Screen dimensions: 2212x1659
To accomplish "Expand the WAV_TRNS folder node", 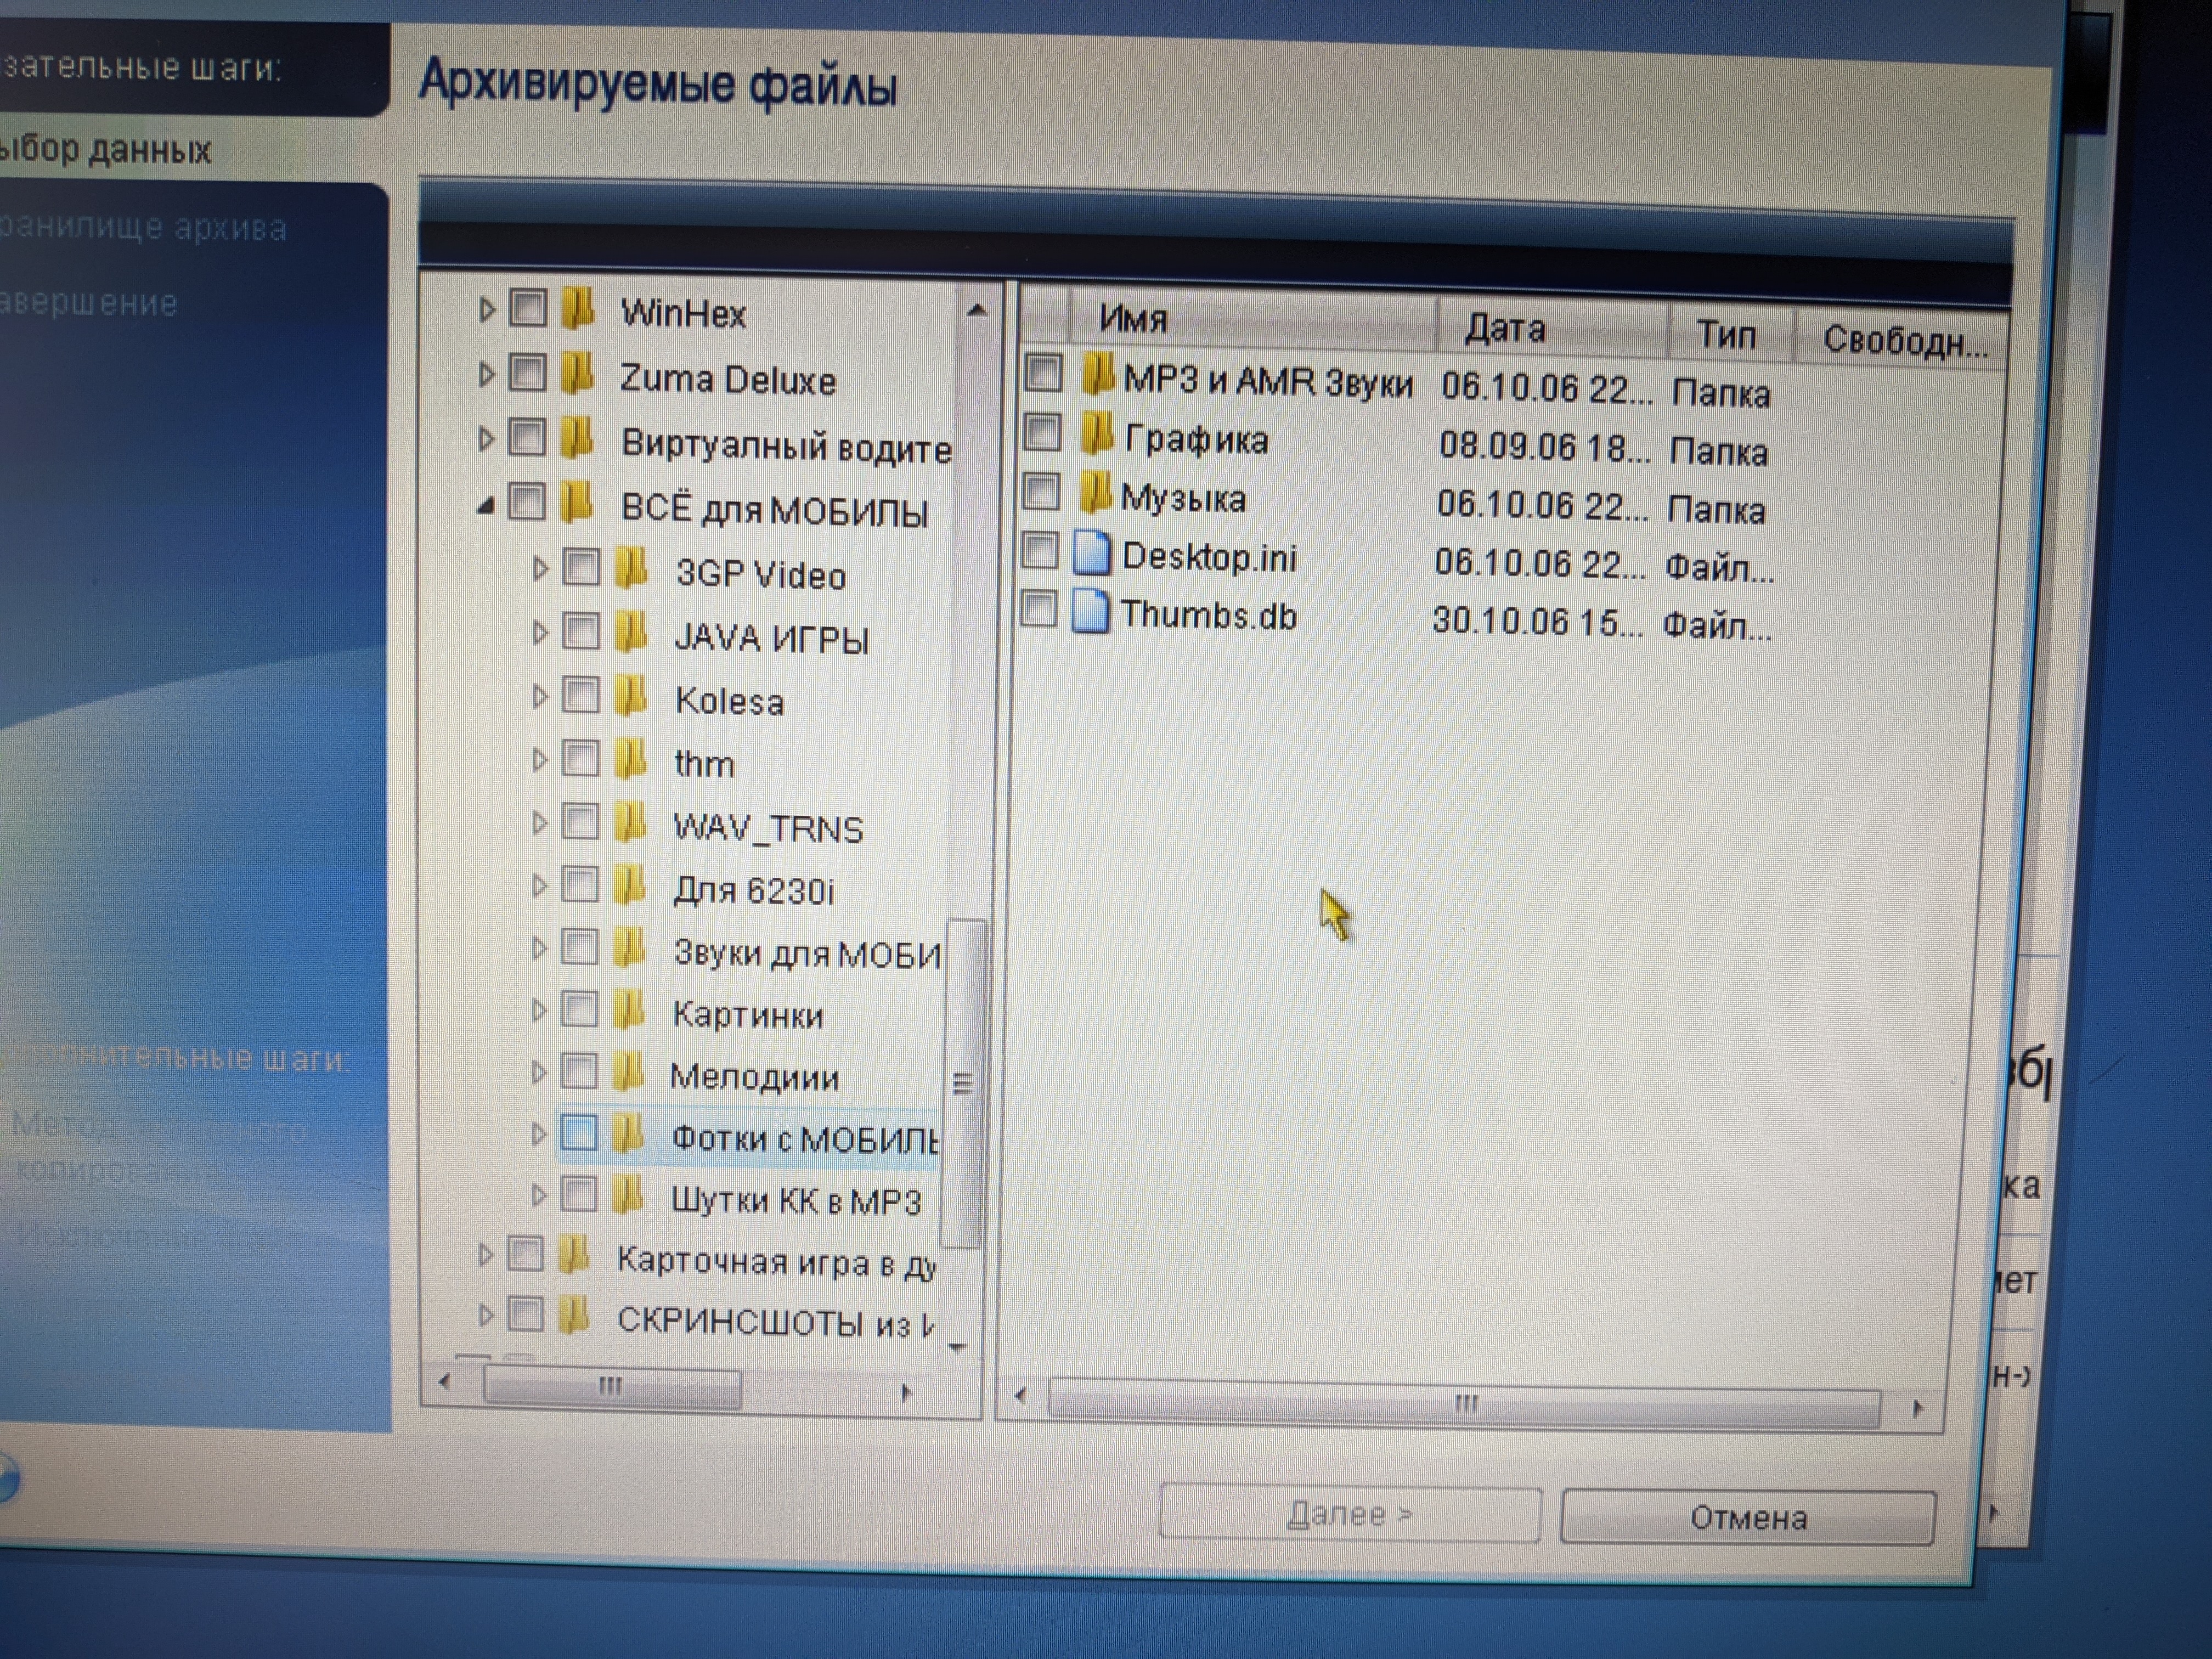I will click(539, 823).
